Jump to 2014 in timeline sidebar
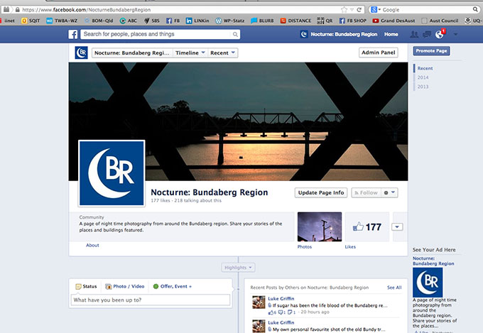Image resolution: width=483 pixels, height=333 pixels. pyautogui.click(x=423, y=77)
